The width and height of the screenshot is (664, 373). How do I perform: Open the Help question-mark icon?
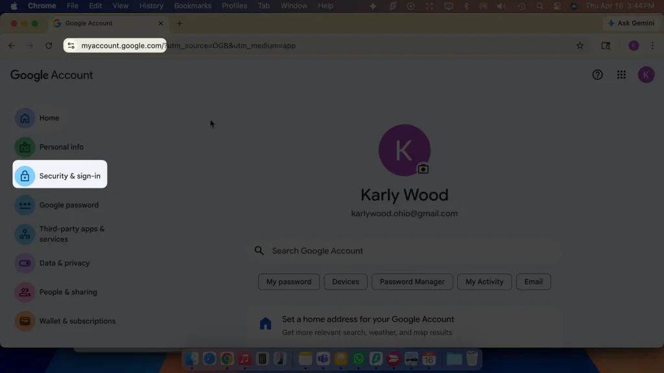(x=597, y=75)
